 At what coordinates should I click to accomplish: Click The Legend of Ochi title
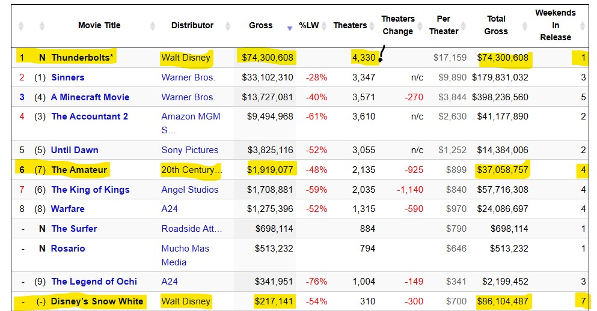pos(94,282)
